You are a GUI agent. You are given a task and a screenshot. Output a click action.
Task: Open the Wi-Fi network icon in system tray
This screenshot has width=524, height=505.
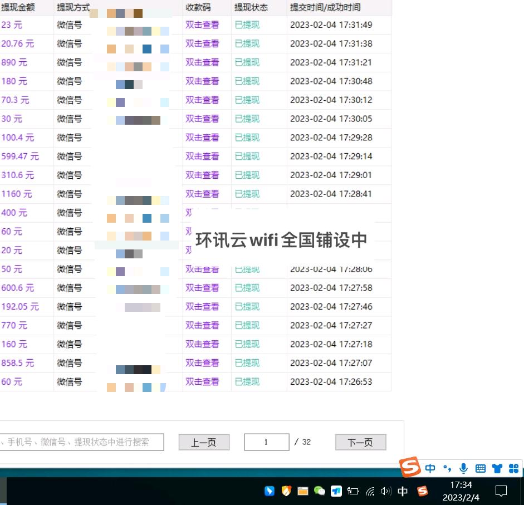tap(370, 491)
